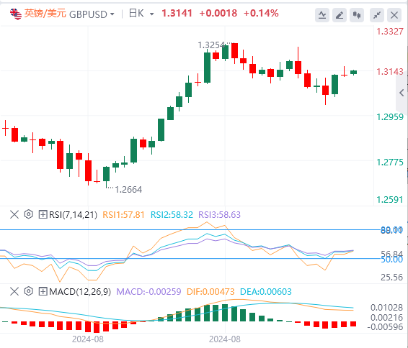Remove the MACD indicator panel
Viewport: 408px width, 348px height.
coord(14,291)
